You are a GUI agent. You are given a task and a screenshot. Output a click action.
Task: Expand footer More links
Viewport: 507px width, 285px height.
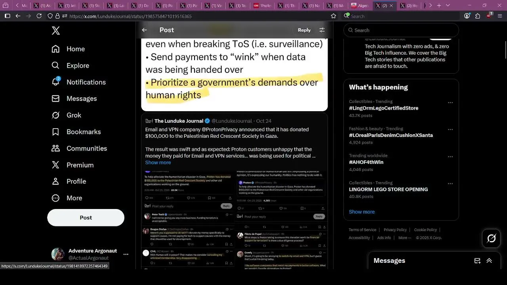tap(405, 238)
